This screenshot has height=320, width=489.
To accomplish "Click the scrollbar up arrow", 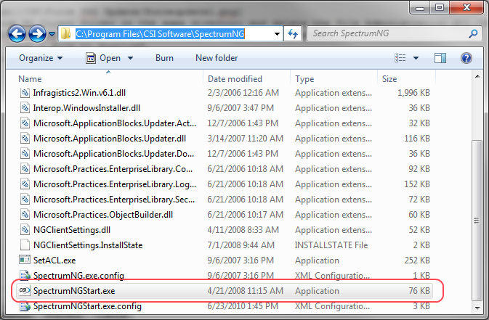I will click(x=477, y=77).
